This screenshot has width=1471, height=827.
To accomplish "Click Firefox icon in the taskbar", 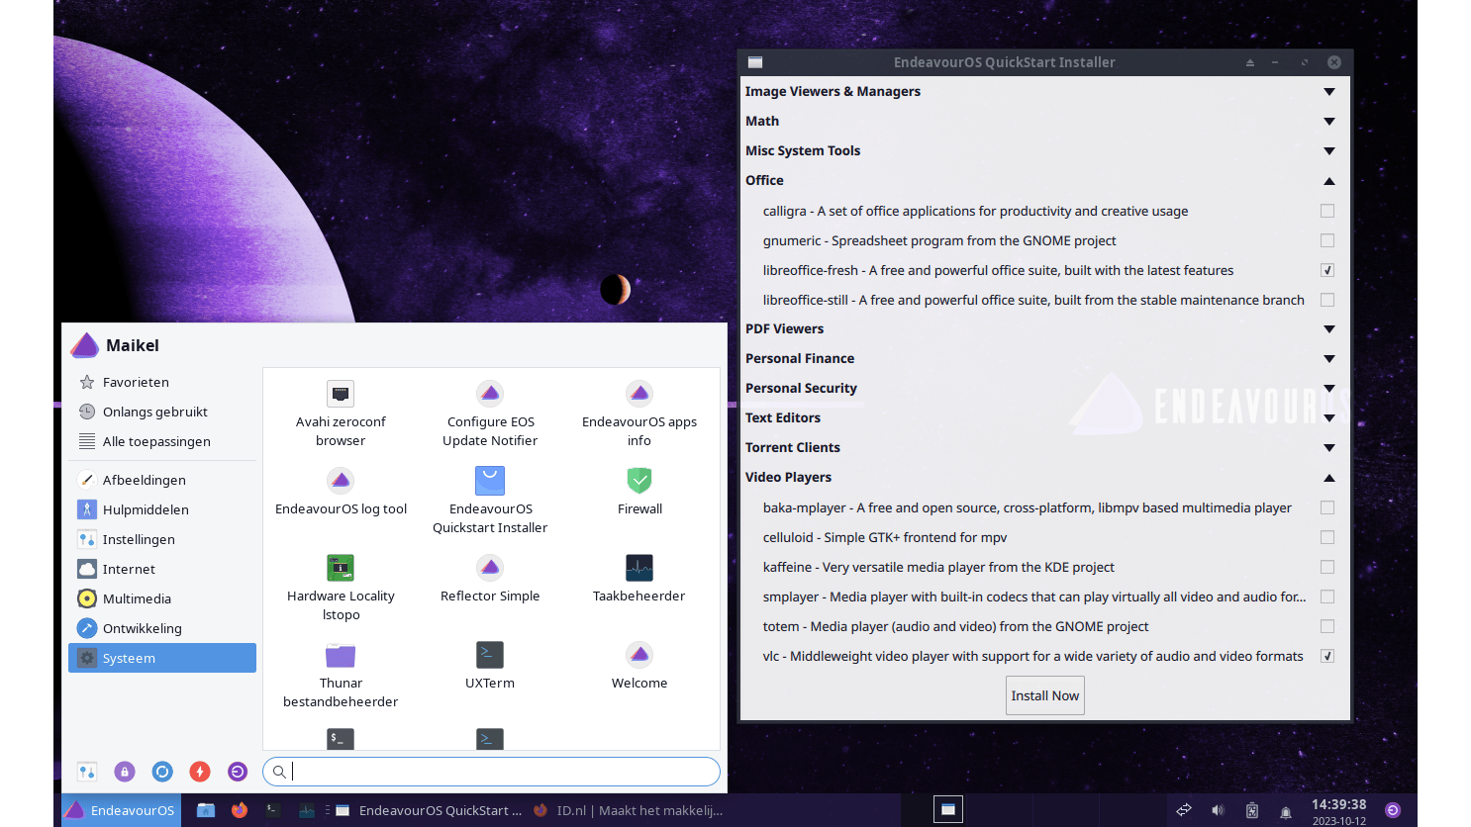I will pyautogui.click(x=240, y=810).
